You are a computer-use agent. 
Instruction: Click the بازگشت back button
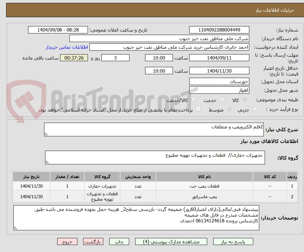pyautogui.click(x=93, y=242)
